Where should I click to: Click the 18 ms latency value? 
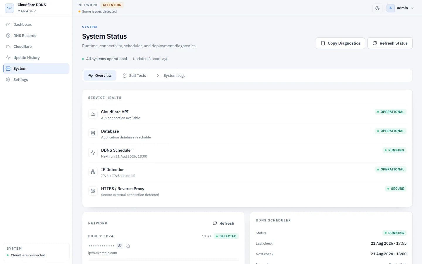206,236
